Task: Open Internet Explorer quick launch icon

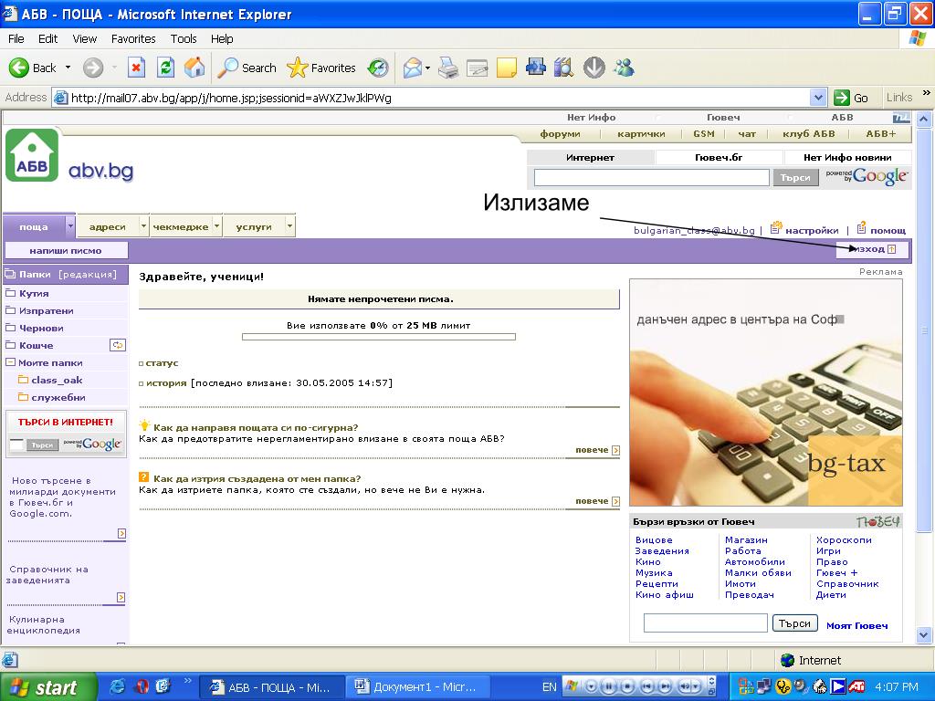Action: pyautogui.click(x=118, y=686)
